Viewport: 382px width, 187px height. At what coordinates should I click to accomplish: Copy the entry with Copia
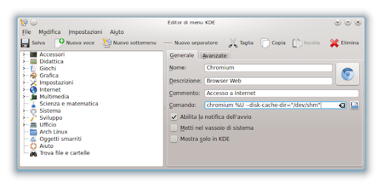coord(273,43)
